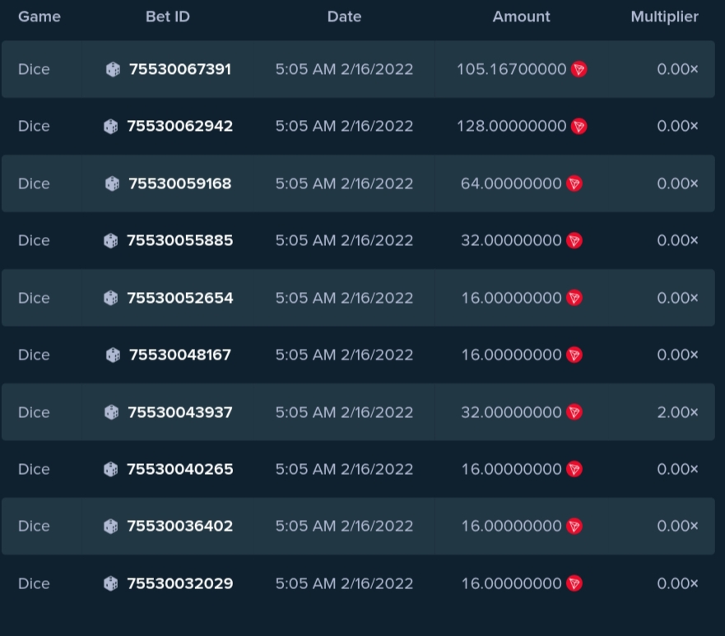Image resolution: width=725 pixels, height=636 pixels.
Task: Open bet ID 75530040265
Action: 180,469
